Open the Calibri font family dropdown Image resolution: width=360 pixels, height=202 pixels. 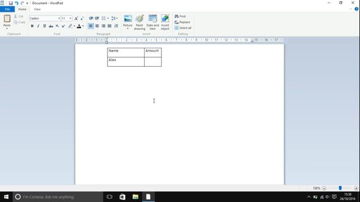coord(59,19)
